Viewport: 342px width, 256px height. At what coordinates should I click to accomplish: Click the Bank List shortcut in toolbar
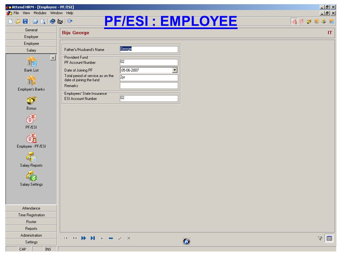[331, 21]
